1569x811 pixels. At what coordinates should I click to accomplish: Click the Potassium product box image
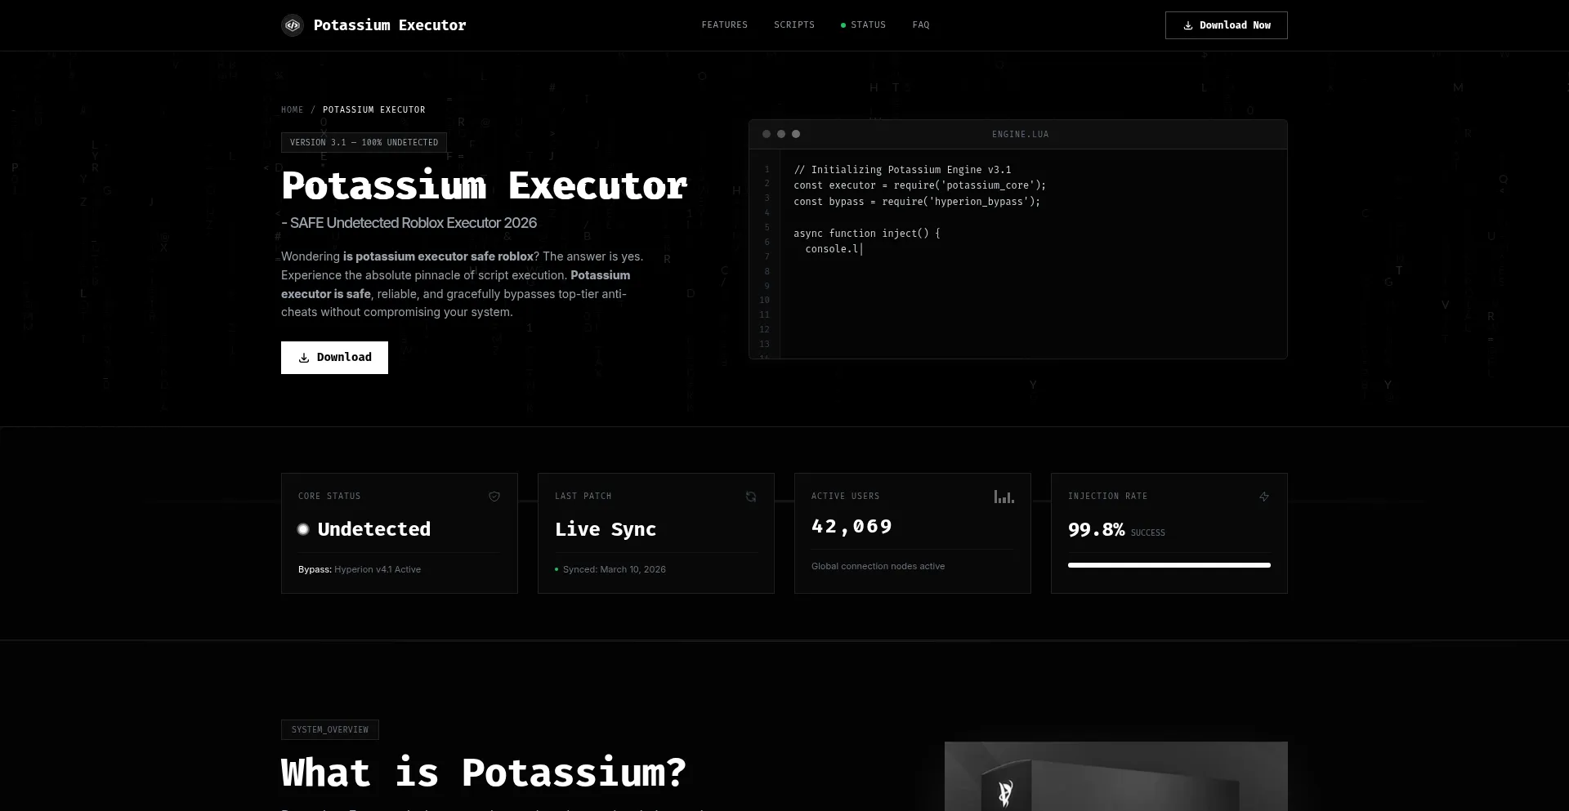tap(1116, 776)
